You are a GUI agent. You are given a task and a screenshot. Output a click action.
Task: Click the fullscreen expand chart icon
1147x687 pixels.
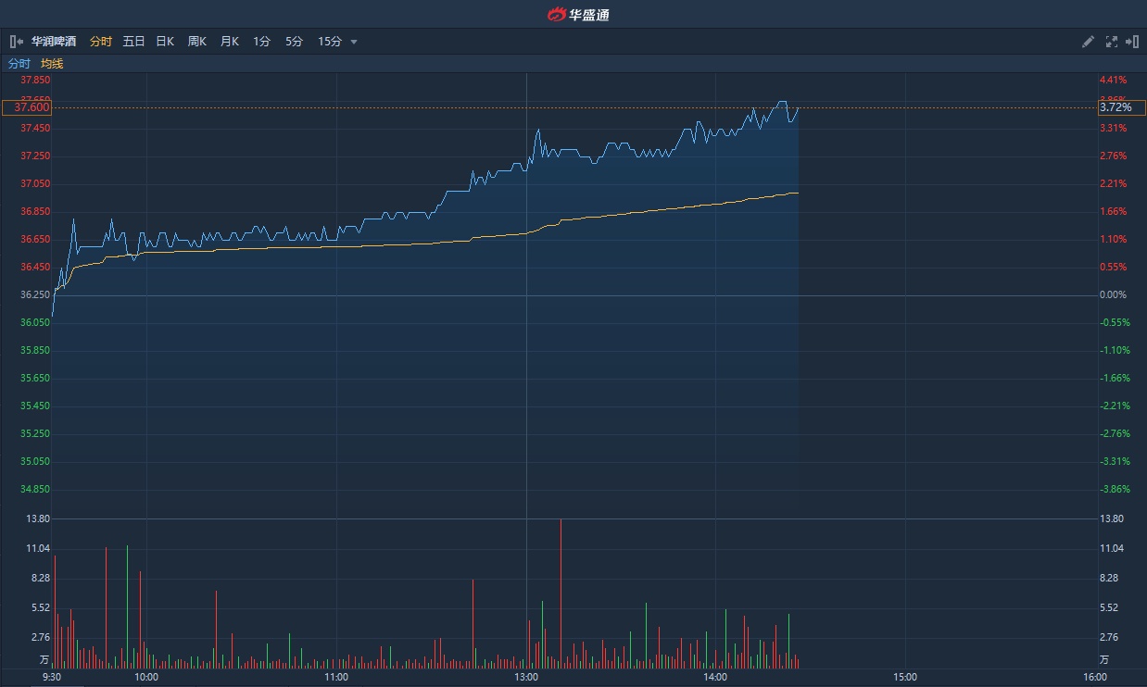point(1111,42)
